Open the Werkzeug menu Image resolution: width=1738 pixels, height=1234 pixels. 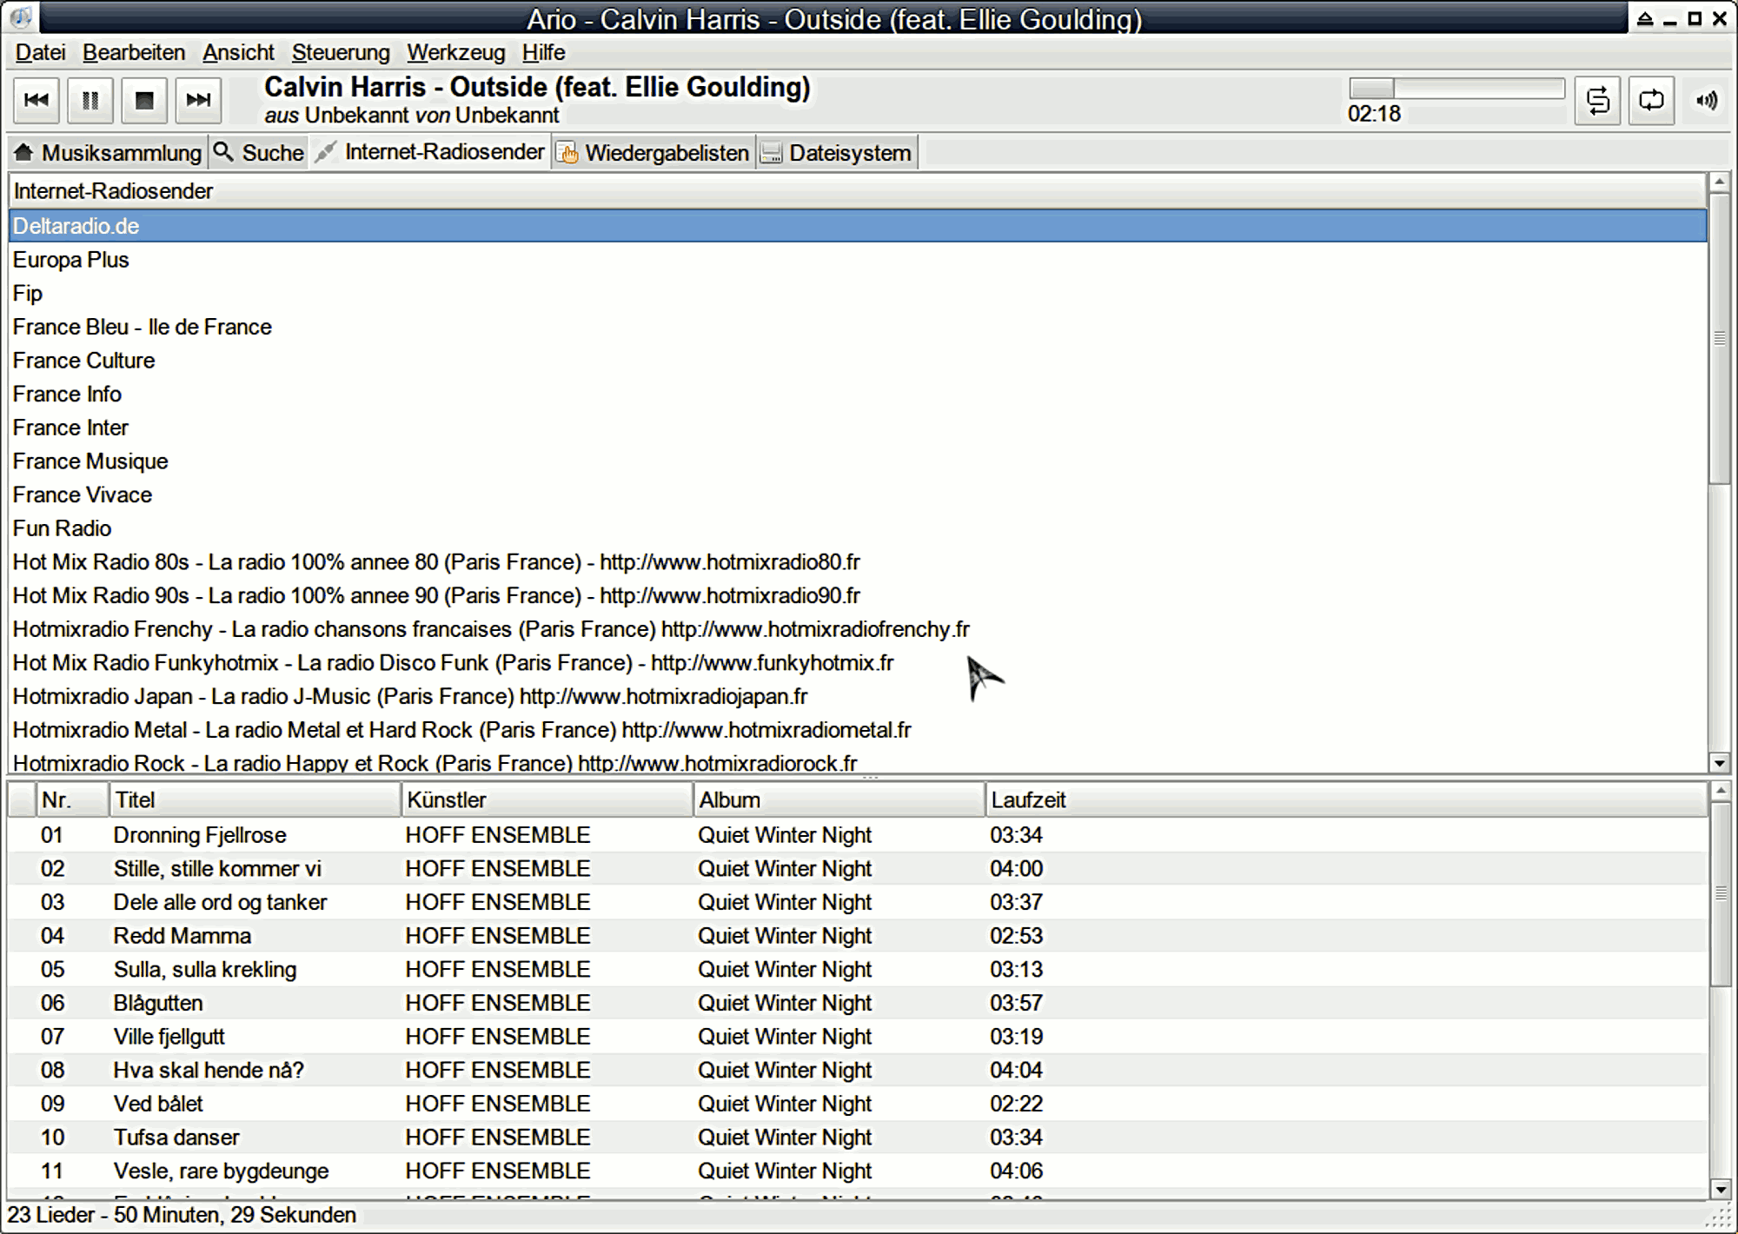(455, 53)
